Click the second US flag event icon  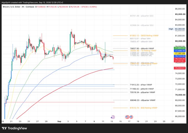(131, 117)
